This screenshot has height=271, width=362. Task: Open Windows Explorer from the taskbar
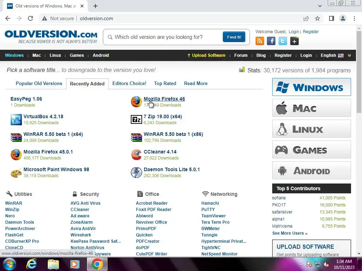53,264
